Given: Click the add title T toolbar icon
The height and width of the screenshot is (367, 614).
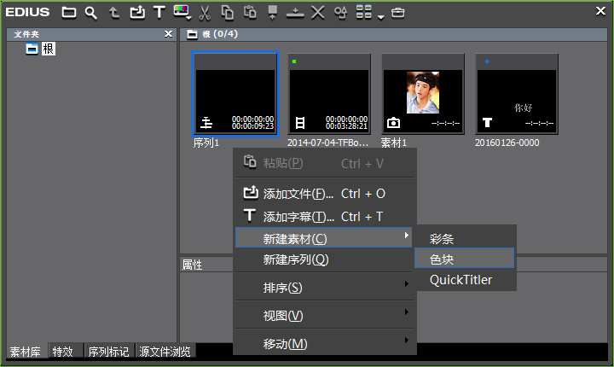Looking at the screenshot, I should pyautogui.click(x=159, y=12).
